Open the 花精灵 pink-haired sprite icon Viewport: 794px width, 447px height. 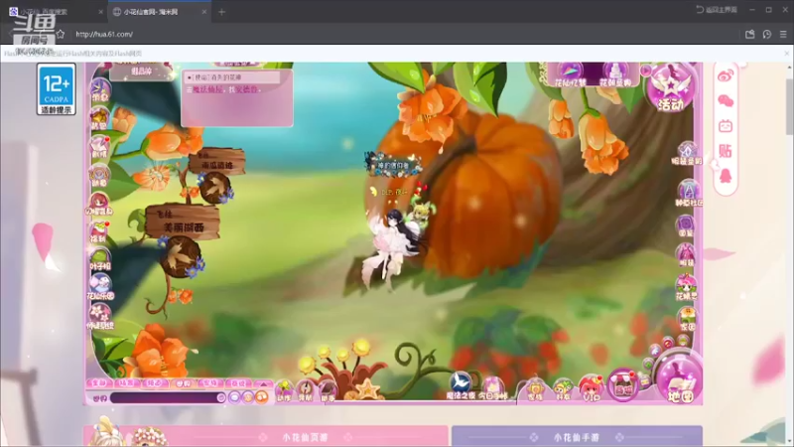click(x=686, y=287)
